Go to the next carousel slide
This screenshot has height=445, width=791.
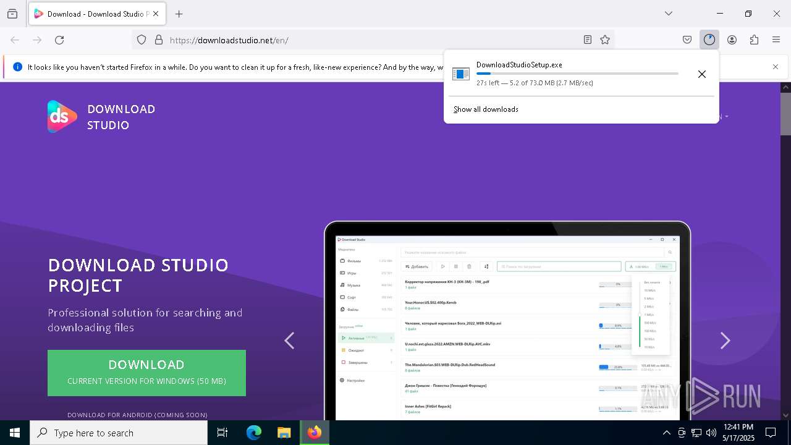coord(725,341)
